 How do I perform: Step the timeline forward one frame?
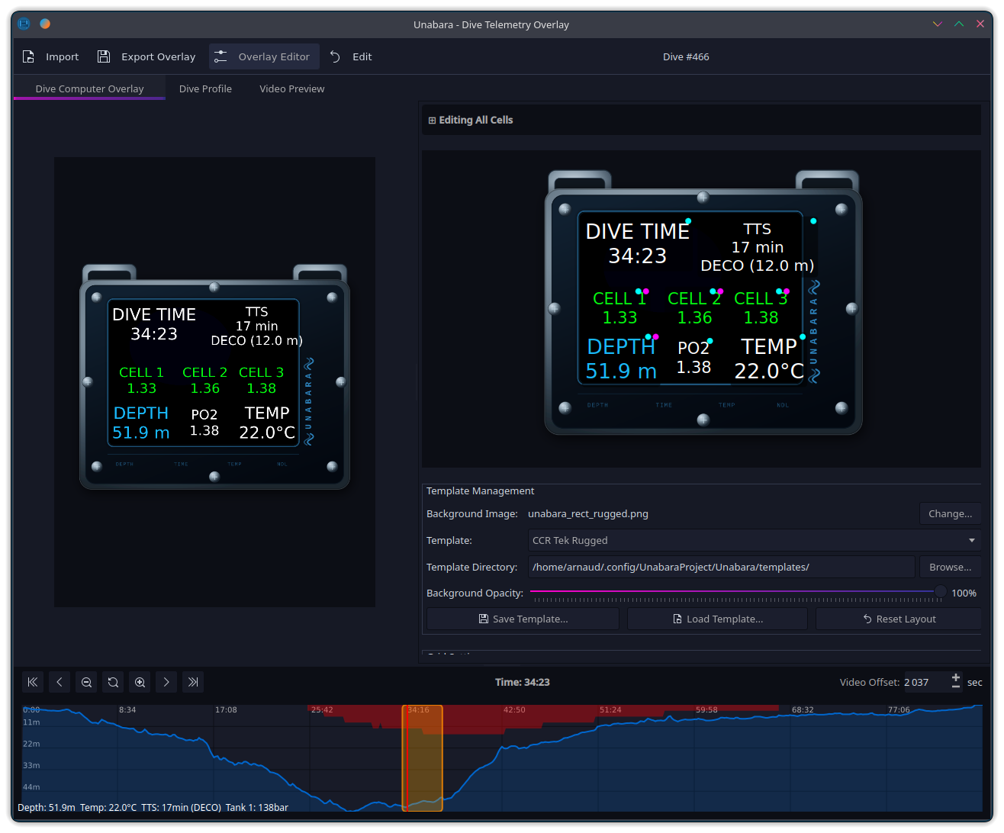tap(166, 682)
